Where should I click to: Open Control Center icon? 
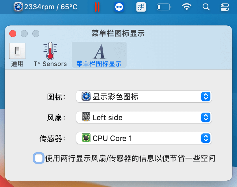(x=224, y=7)
